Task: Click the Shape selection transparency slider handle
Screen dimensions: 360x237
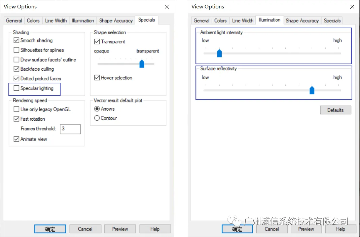Action: (142, 64)
